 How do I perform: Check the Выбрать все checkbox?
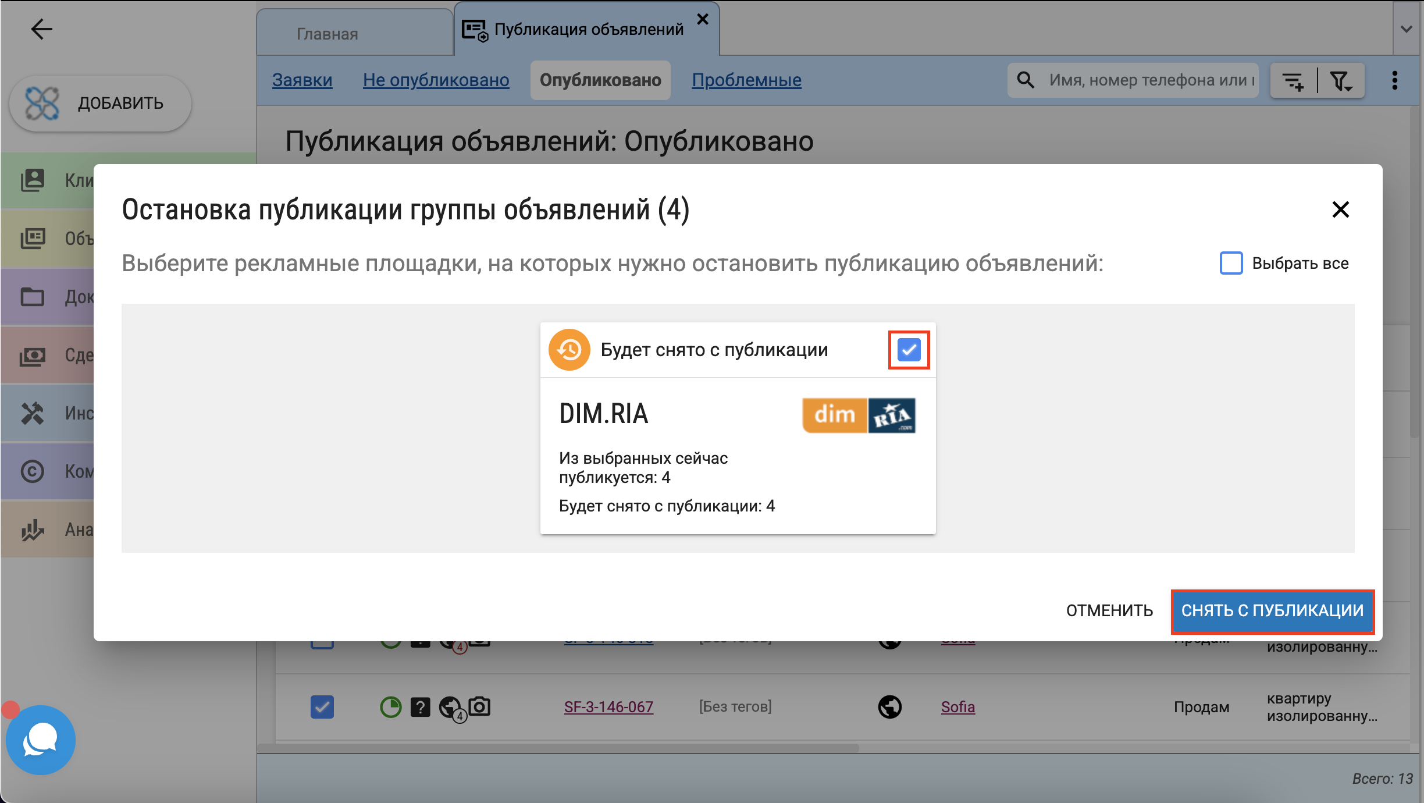[x=1231, y=263]
